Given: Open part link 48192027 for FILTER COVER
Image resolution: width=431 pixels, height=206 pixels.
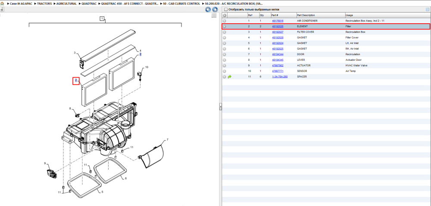Looking at the screenshot, I should [278, 32].
